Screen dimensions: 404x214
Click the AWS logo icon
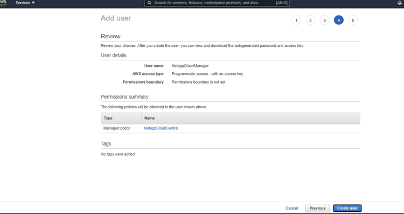click(x=3, y=3)
